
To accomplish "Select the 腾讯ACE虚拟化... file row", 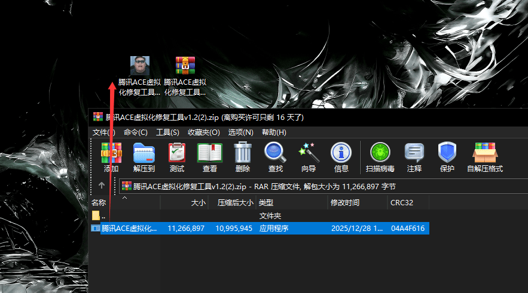I will click(x=260, y=229).
